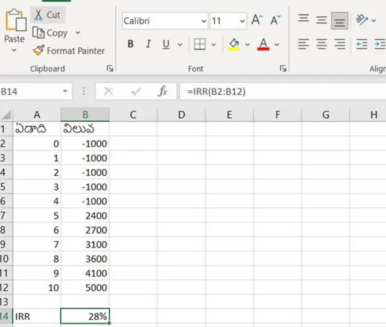Open the Calibri font name dropdown
This screenshot has height=327, width=386.
pos(204,21)
